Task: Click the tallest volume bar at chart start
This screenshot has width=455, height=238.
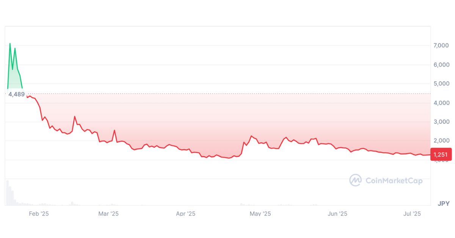Action: tap(7, 193)
